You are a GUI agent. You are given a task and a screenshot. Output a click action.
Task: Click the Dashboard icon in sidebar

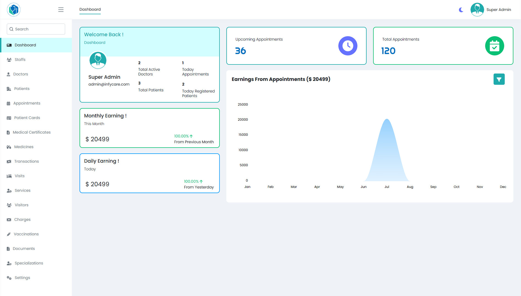click(9, 45)
